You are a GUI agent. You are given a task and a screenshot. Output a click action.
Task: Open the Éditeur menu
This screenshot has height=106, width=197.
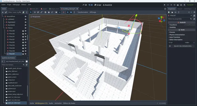24,5
